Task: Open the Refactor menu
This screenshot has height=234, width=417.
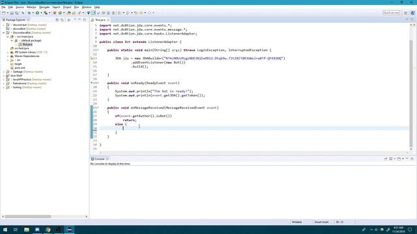Action: click(31, 7)
